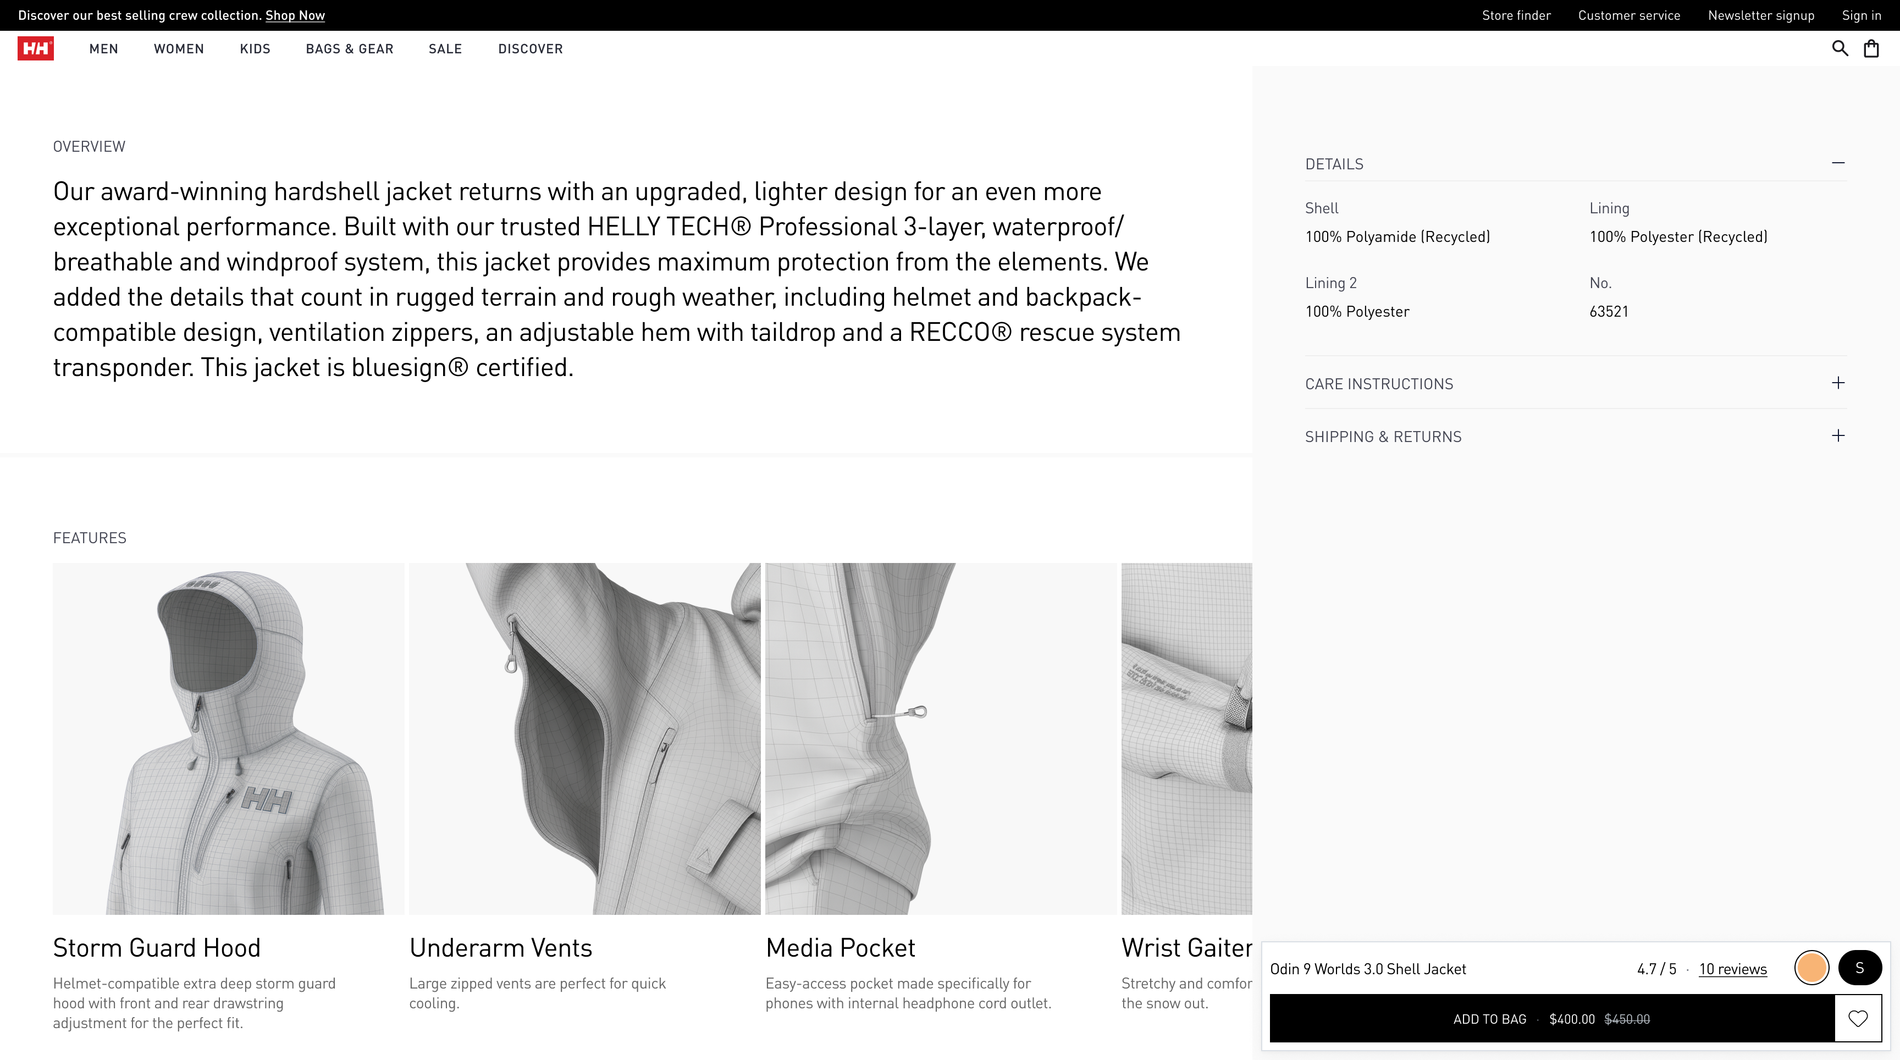Click the Helly Hansen HH logo
The image size is (1900, 1060).
tap(35, 49)
